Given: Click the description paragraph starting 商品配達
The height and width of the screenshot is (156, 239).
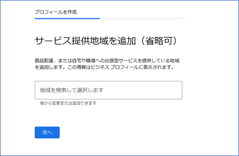Looking at the screenshot, I should pos(107,64).
